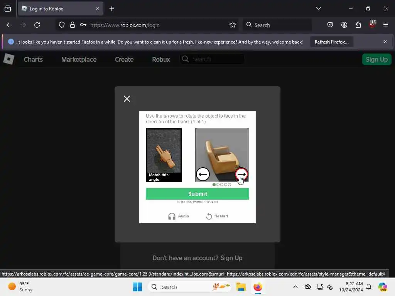
Task: Show hidden system tray icons
Action: (x=295, y=287)
